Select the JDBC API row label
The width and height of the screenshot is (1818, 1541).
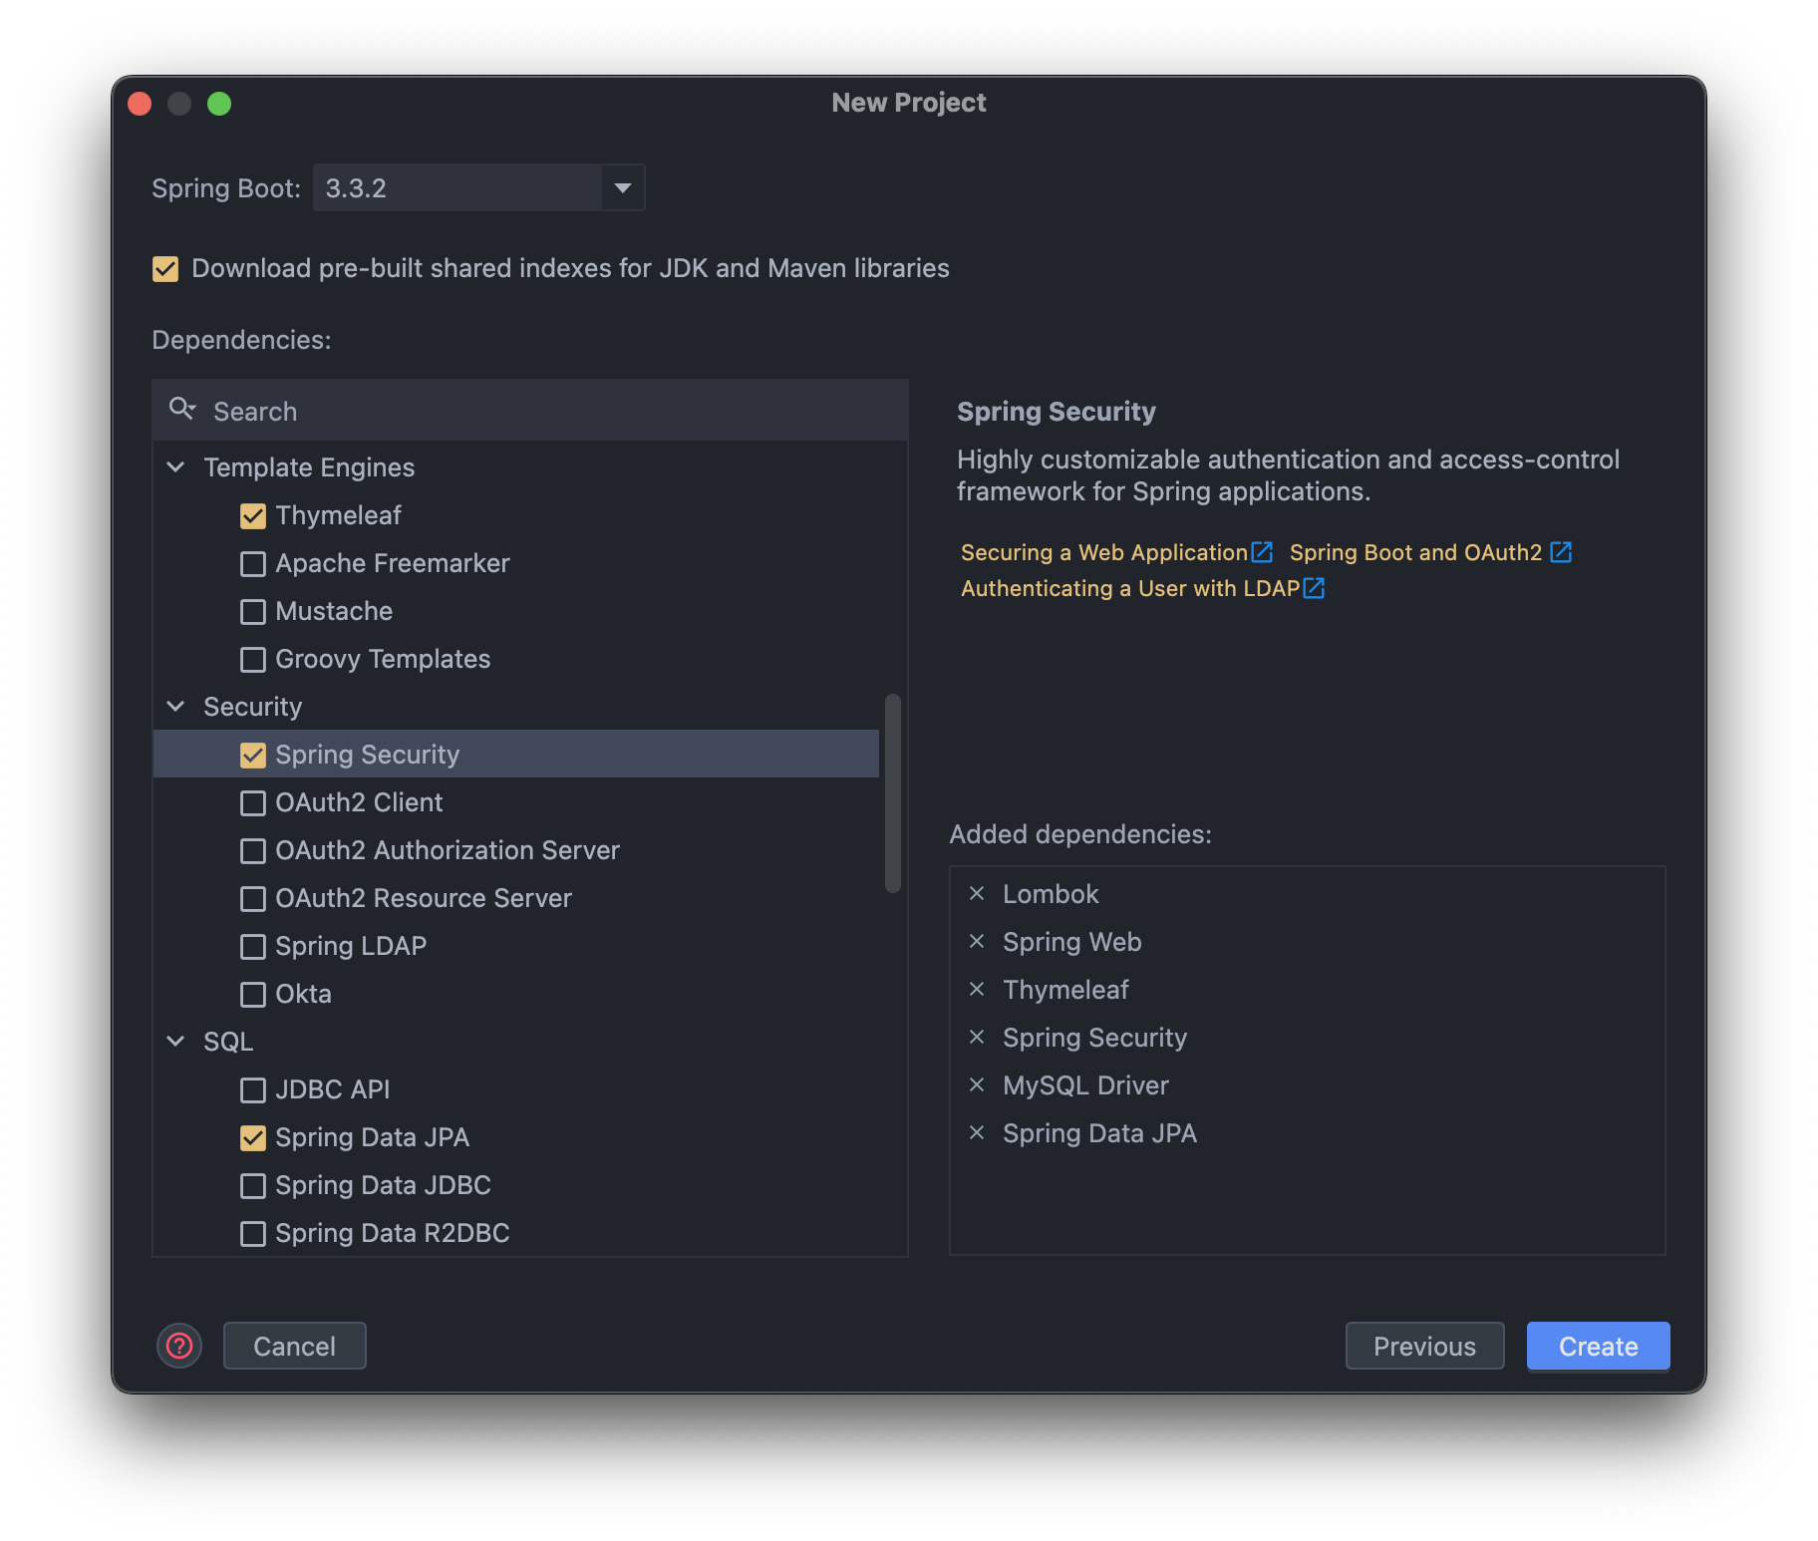[x=332, y=1089]
